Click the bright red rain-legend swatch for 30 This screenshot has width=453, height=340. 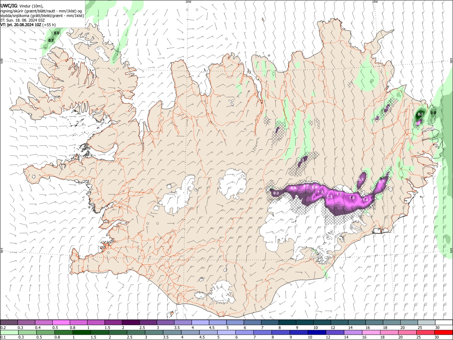pos(443,332)
